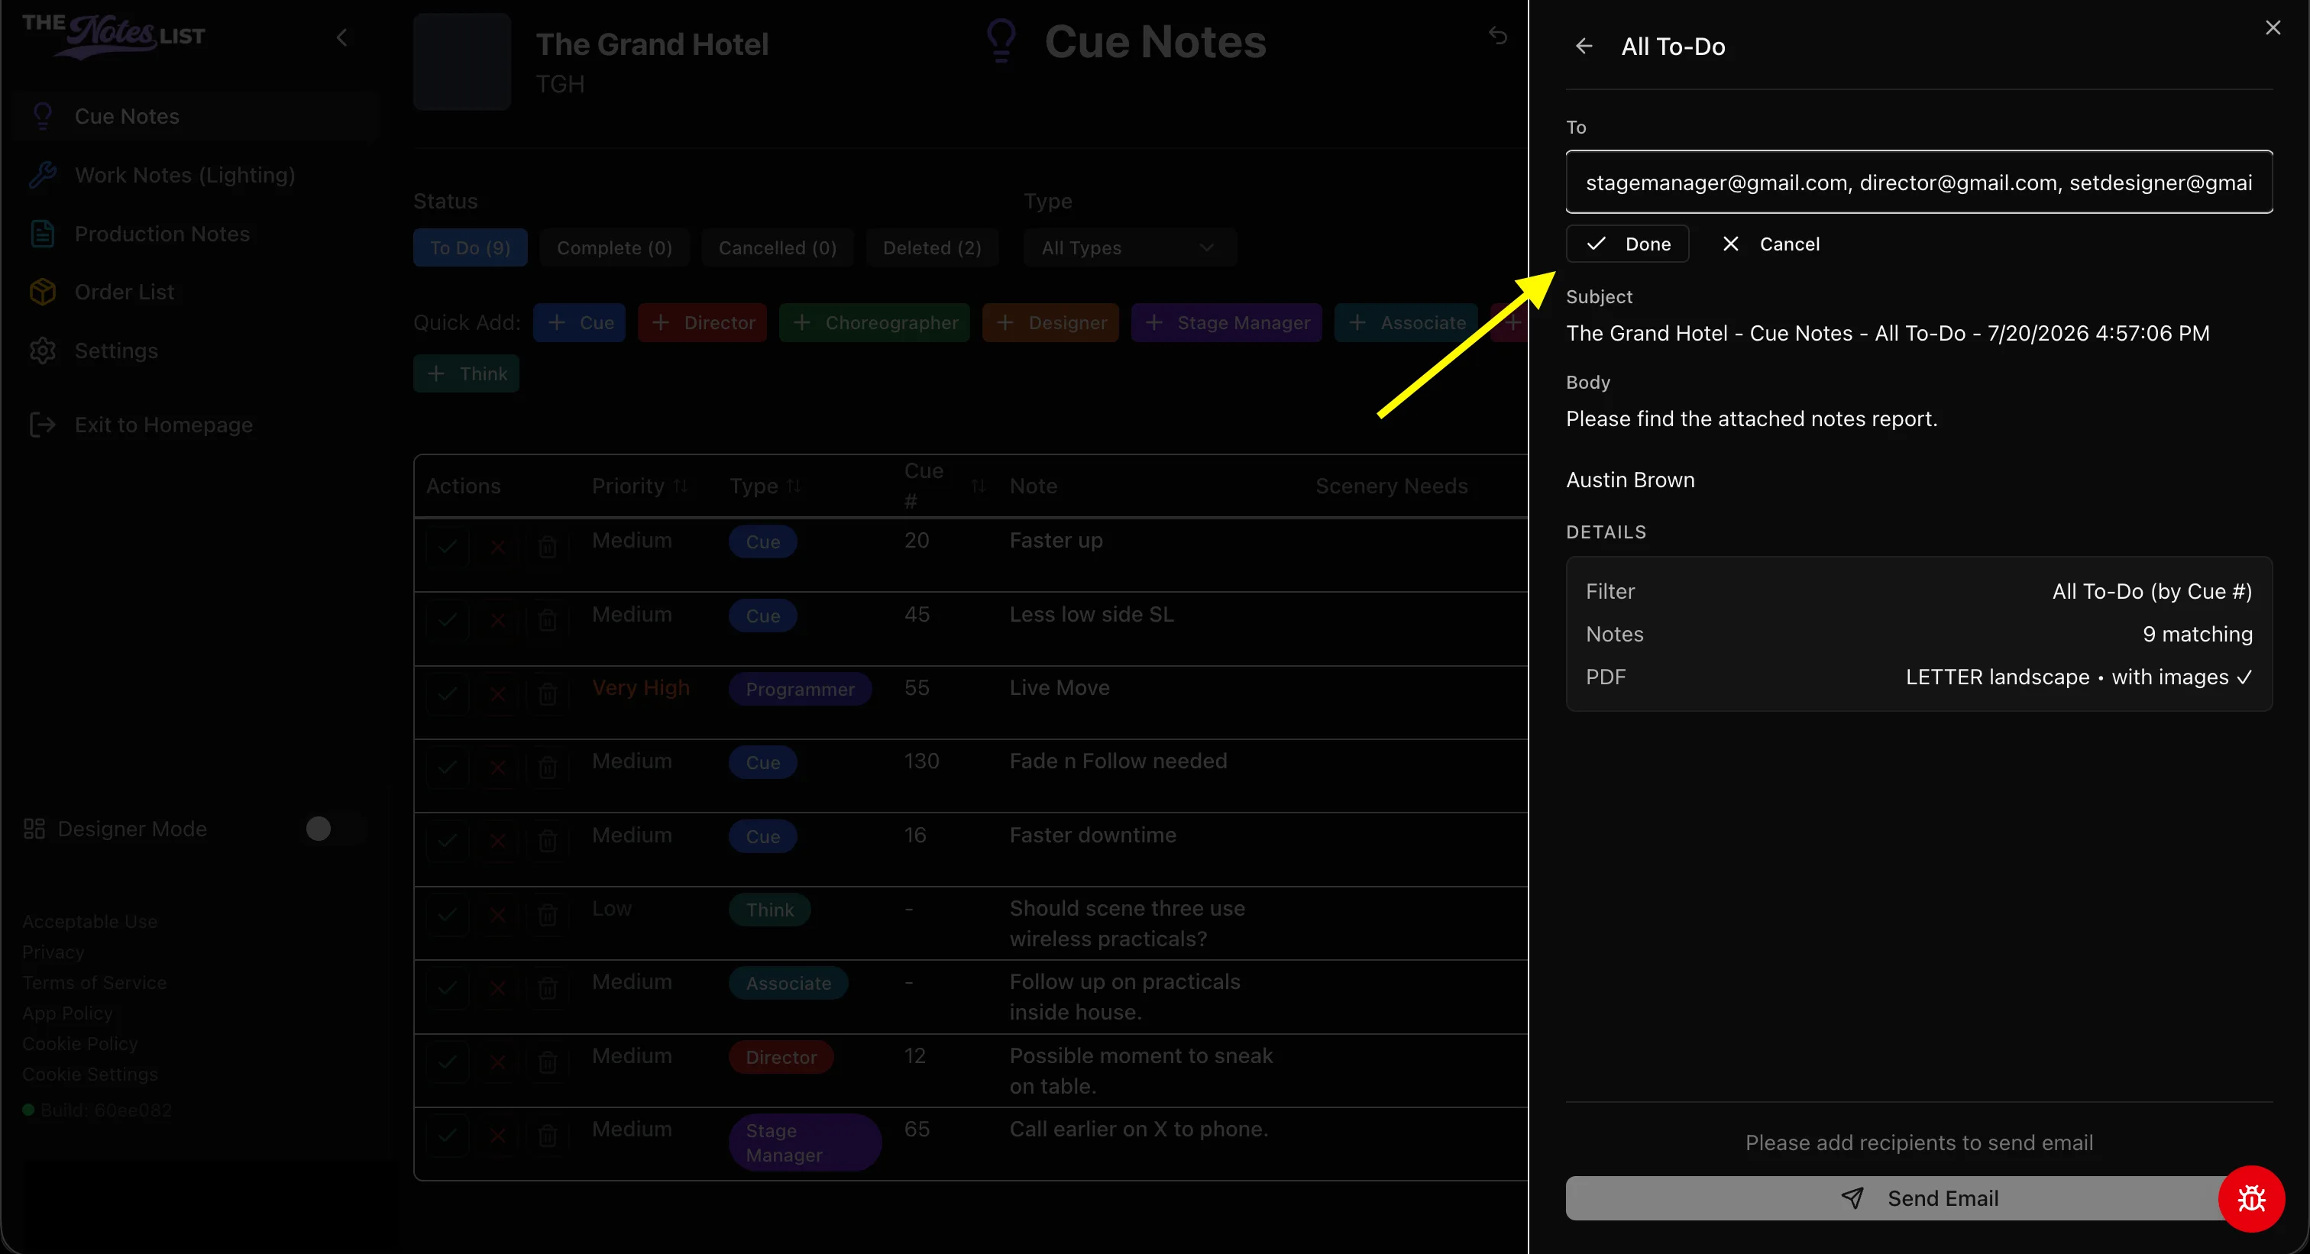Select the Cancelled (0) status tab
Viewport: 2310px width, 1254px height.
[x=778, y=247]
